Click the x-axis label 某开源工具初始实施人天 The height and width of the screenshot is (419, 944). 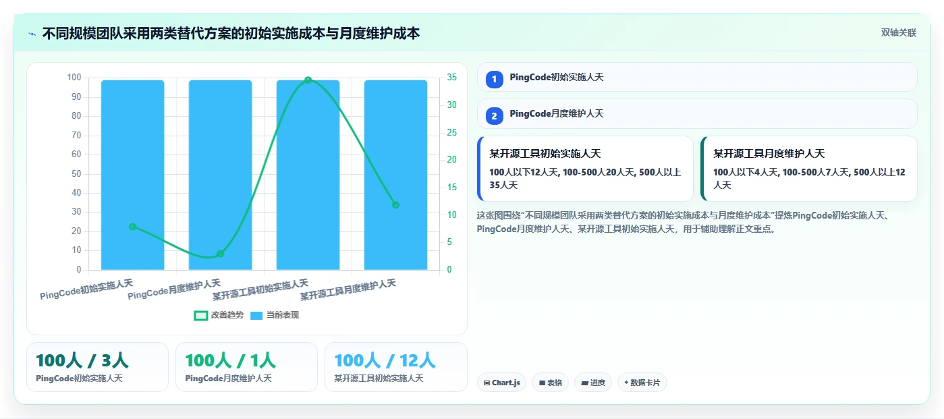click(x=260, y=289)
